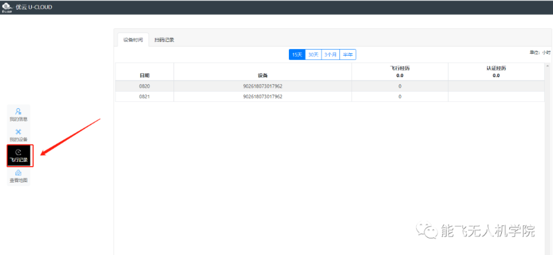Click the 飞行记录 sidebar label

(19, 161)
